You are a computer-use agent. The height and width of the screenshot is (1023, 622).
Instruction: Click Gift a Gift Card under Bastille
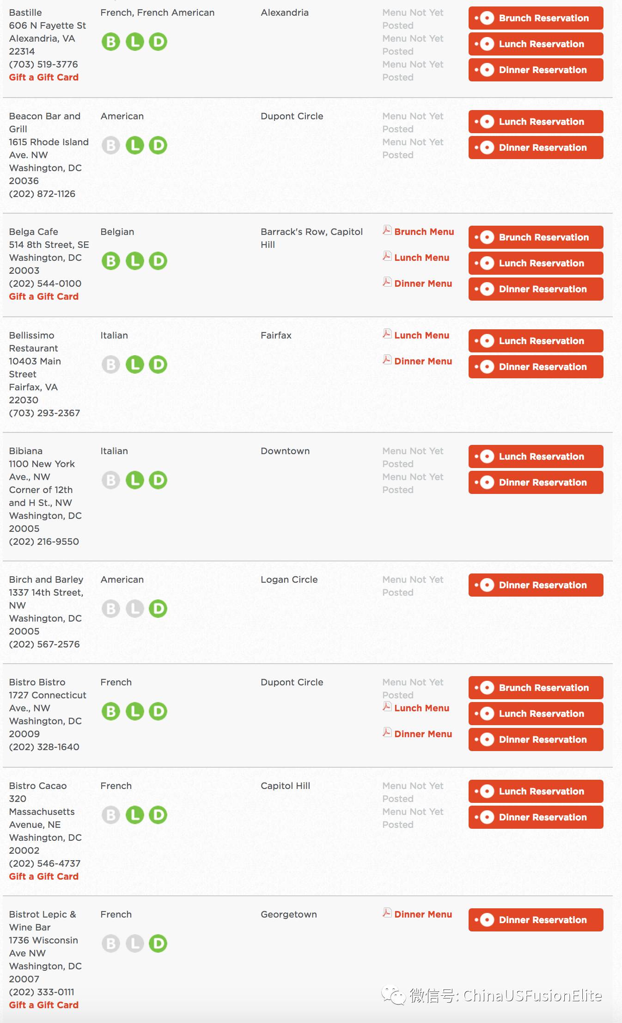coord(44,77)
